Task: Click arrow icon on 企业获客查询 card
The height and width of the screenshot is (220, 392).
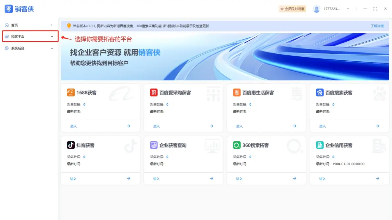Action: [x=211, y=178]
